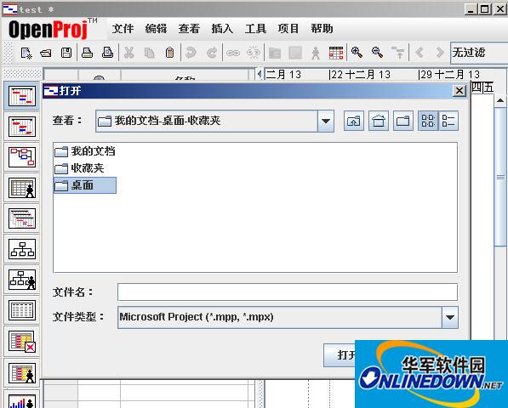Click the New project toolbar icon
The height and width of the screenshot is (408, 508).
tap(26, 53)
